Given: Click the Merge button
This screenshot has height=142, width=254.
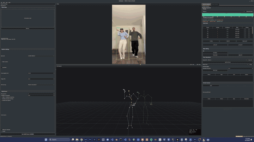Looking at the screenshot, I should pos(251,65).
